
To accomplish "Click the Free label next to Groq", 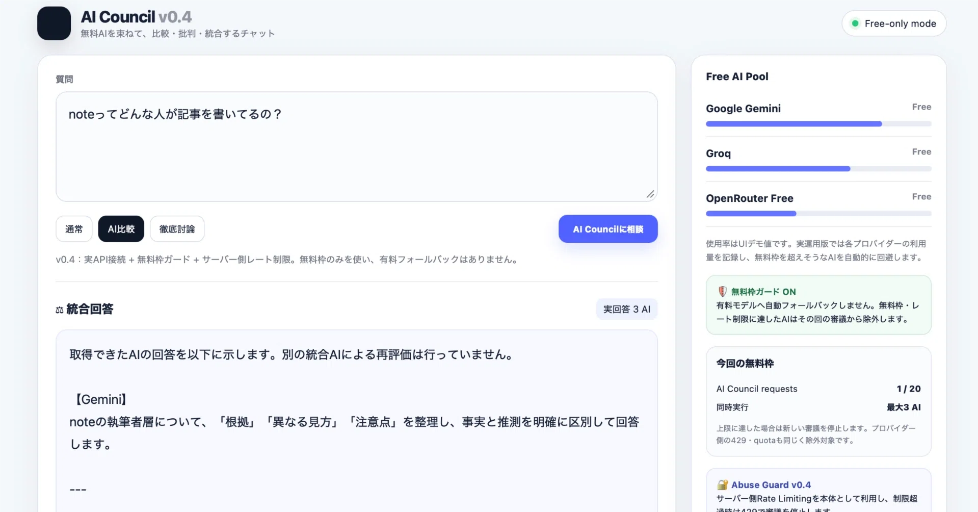I will pos(921,151).
